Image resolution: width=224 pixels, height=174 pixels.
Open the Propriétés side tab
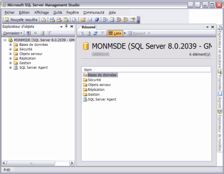(220, 80)
